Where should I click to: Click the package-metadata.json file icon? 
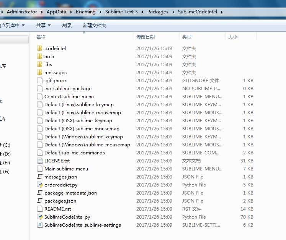(40, 193)
